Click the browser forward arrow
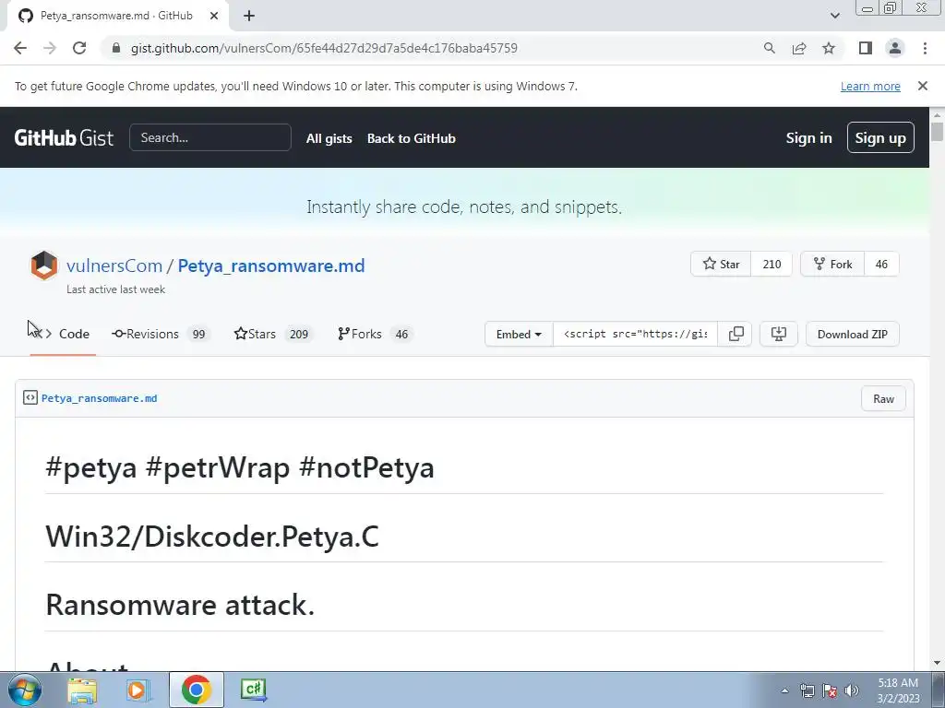The width and height of the screenshot is (945, 708). pyautogui.click(x=50, y=48)
